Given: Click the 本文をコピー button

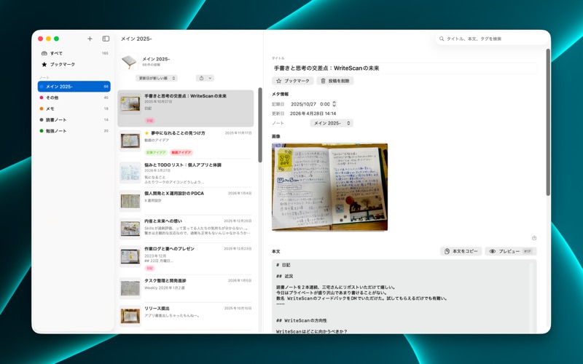Looking at the screenshot, I should [461, 251].
